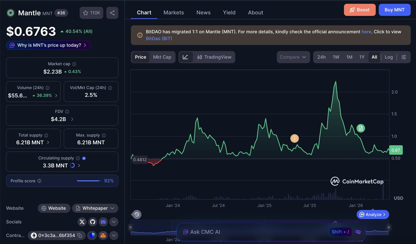Select the 1W time range
The height and width of the screenshot is (244, 416).
(336, 57)
